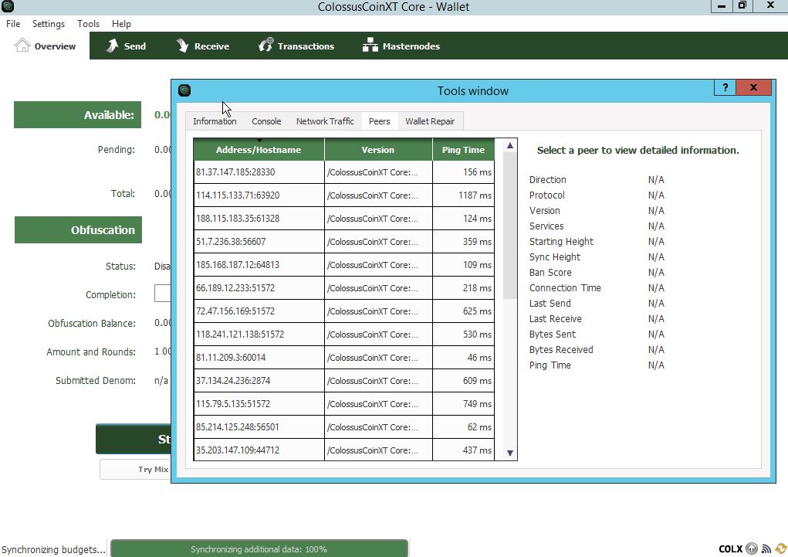Switch to the Network Traffic tab
Image resolution: width=788 pixels, height=557 pixels.
(x=325, y=121)
